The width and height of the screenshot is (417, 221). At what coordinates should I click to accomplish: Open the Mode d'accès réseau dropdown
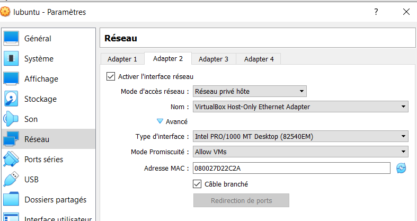click(x=250, y=92)
